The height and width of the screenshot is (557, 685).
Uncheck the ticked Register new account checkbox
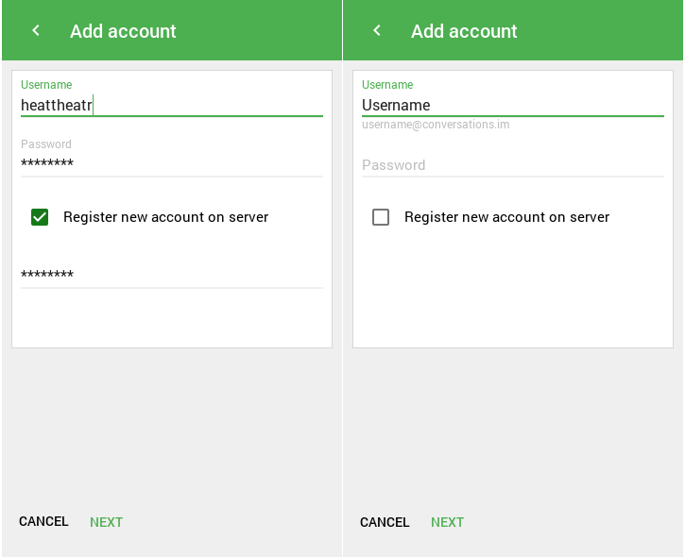[40, 217]
